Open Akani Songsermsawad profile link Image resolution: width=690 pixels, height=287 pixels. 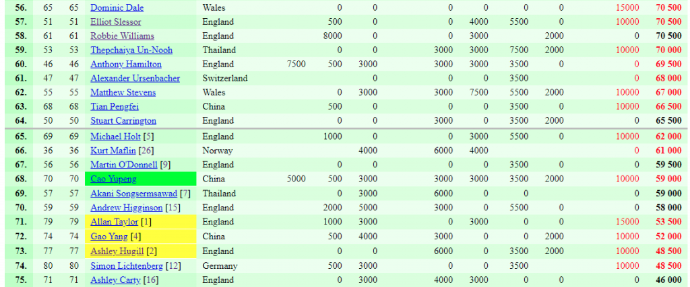[134, 194]
